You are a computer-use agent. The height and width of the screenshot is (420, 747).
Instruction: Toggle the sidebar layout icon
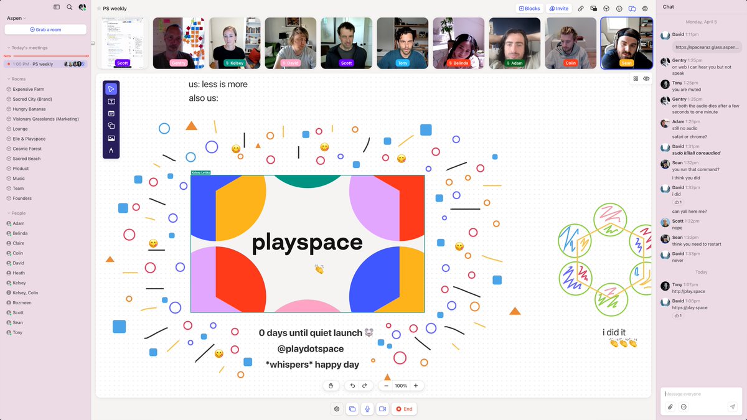click(57, 7)
